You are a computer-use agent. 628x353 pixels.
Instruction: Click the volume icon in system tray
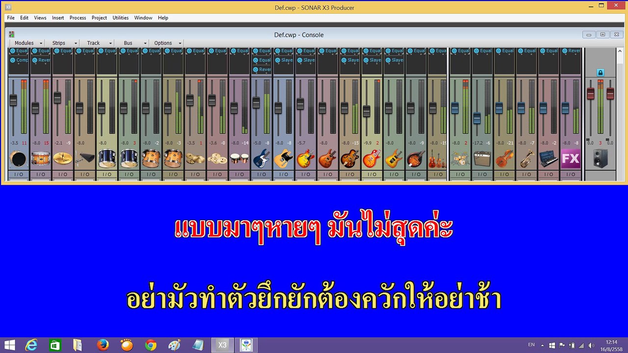pyautogui.click(x=592, y=345)
